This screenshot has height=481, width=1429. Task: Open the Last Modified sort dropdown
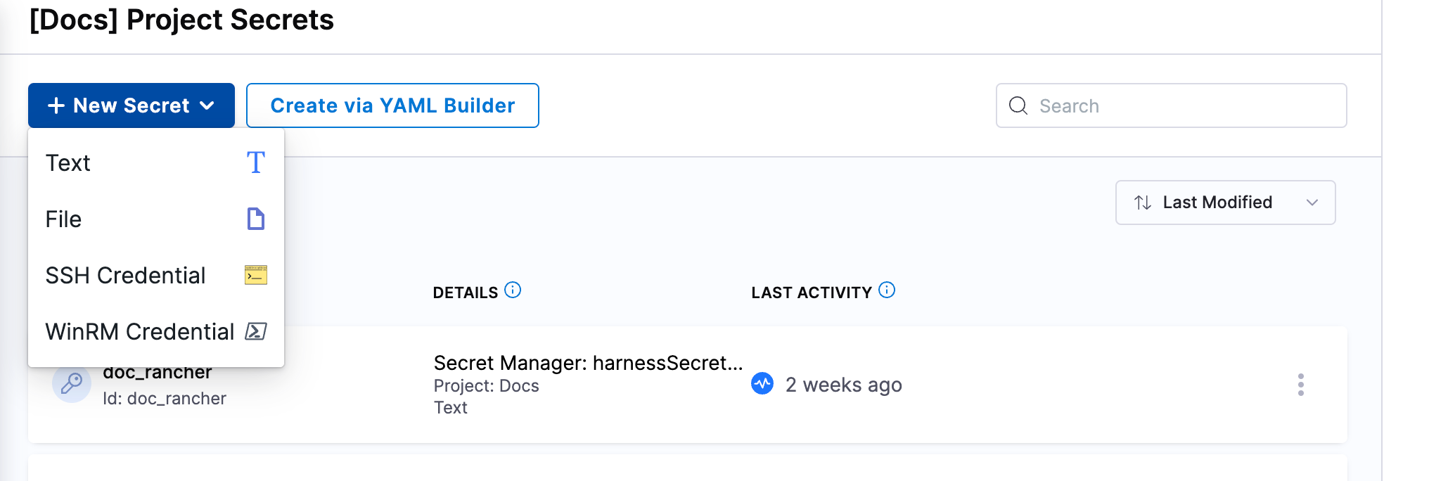1225,203
